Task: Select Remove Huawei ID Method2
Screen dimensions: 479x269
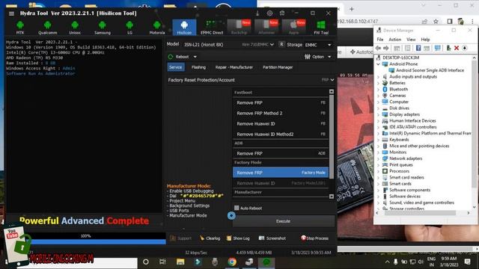Action: 281,134
